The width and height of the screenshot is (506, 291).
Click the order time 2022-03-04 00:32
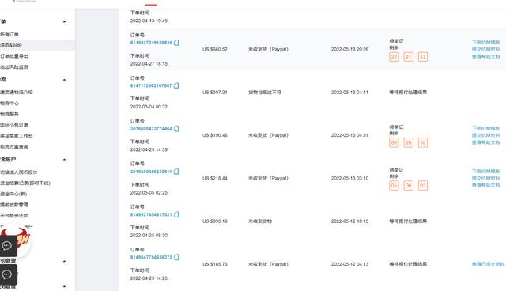tap(149, 107)
